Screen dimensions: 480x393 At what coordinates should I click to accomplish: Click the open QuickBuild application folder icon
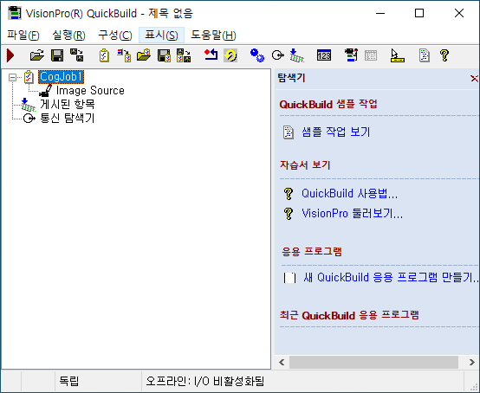click(37, 55)
